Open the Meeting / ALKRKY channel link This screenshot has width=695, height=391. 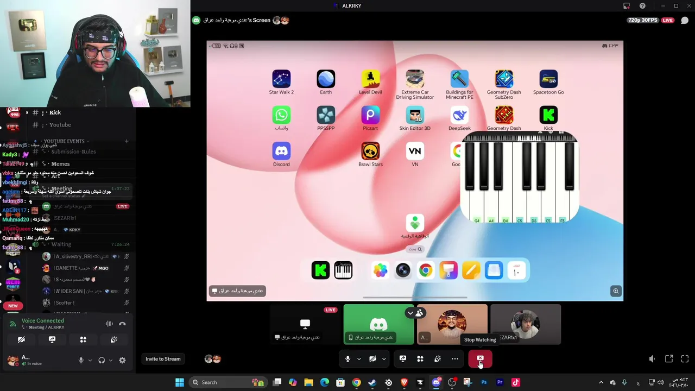(x=43, y=327)
